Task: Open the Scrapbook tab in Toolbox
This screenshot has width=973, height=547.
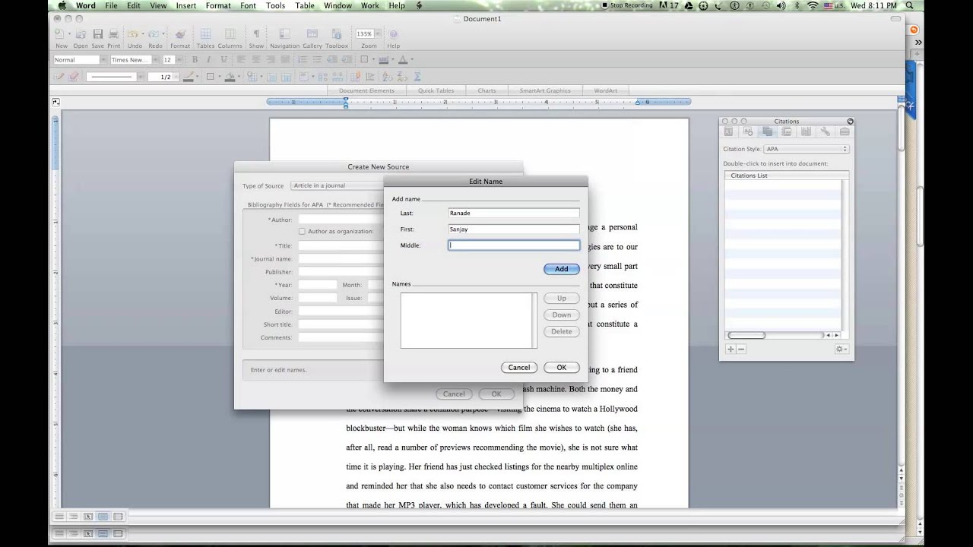Action: coord(787,132)
